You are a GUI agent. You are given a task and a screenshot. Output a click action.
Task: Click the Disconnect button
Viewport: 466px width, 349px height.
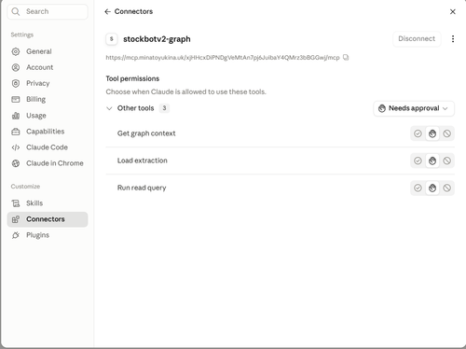[x=417, y=39]
